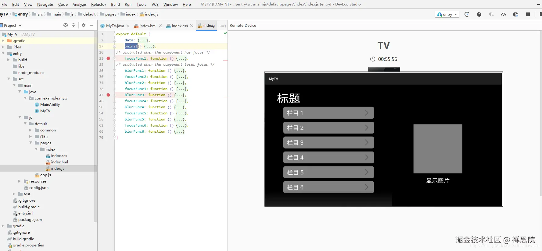The width and height of the screenshot is (542, 251).
Task: Expand the folded focusFunc2 block
Action: tap(114, 77)
